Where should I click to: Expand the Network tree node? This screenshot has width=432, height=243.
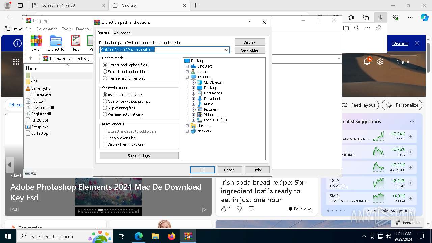coord(187,131)
